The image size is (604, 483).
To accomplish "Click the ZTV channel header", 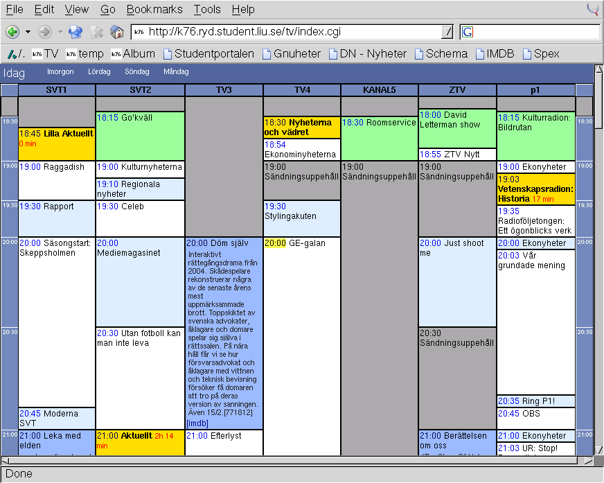I will [x=457, y=90].
